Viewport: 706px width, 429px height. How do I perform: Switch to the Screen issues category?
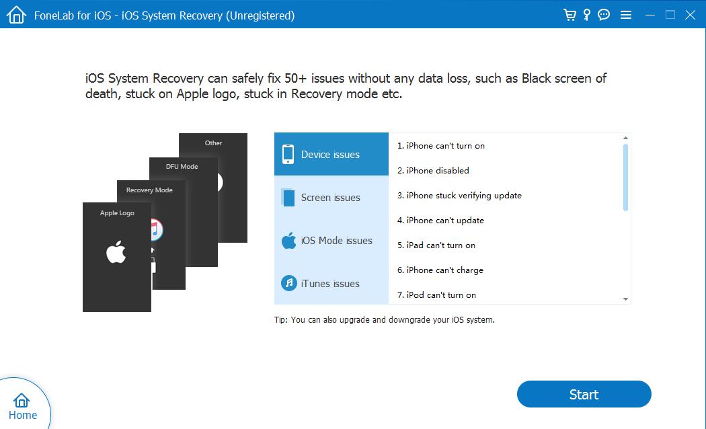point(331,197)
